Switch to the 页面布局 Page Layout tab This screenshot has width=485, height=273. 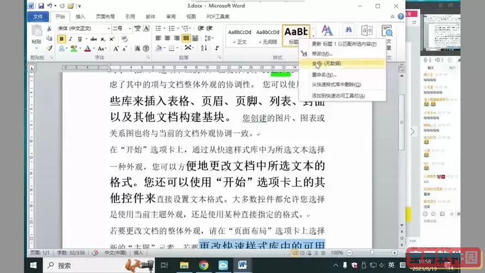pyautogui.click(x=105, y=17)
